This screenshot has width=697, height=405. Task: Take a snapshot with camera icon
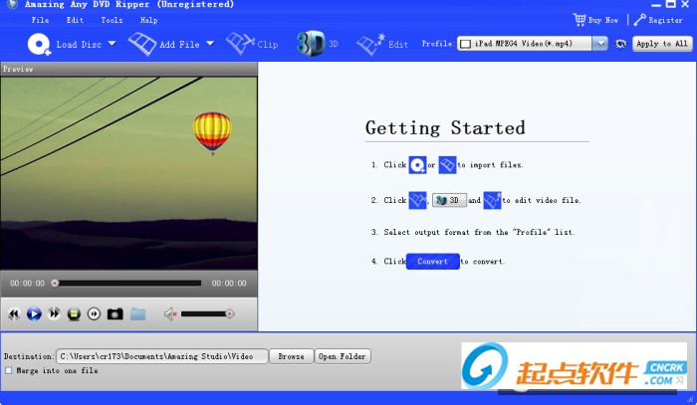(x=116, y=314)
